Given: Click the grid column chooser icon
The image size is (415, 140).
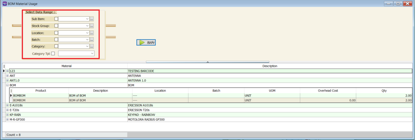Looking at the screenshot, I should tap(4, 66).
